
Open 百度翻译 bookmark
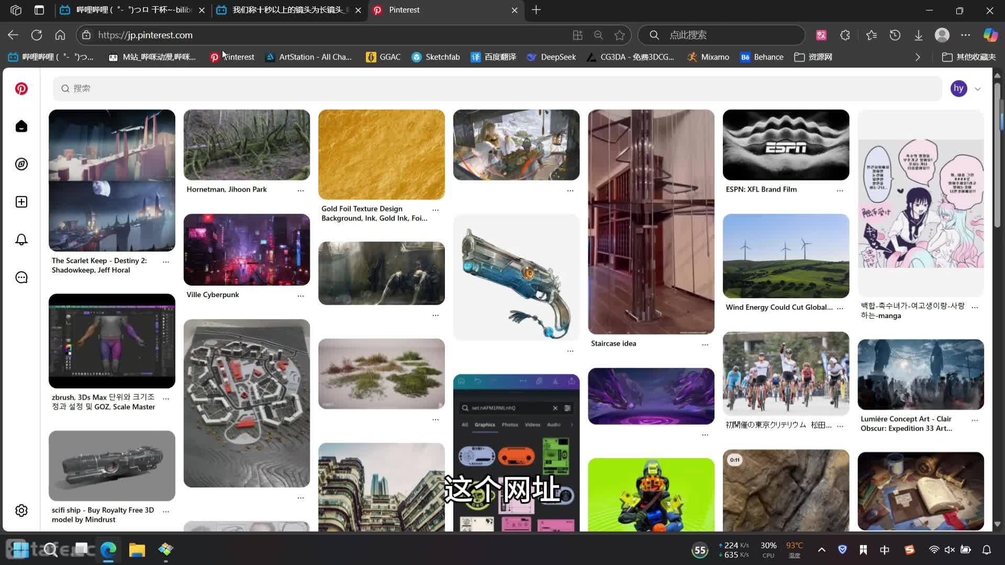[x=493, y=57]
